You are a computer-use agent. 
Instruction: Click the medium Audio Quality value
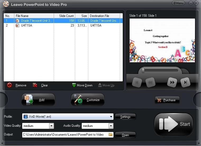point(88,126)
